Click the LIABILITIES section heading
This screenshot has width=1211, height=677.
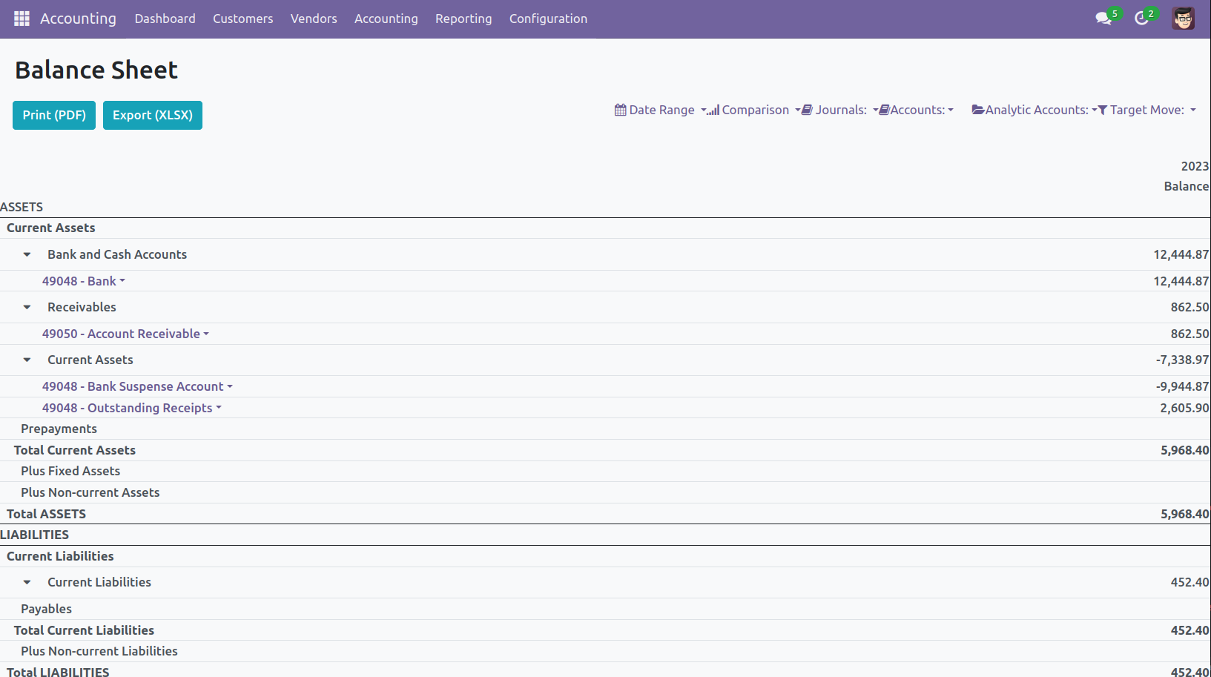point(34,535)
